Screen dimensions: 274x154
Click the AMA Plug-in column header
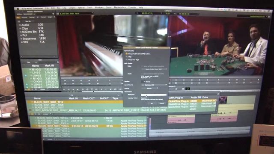pos(176,98)
